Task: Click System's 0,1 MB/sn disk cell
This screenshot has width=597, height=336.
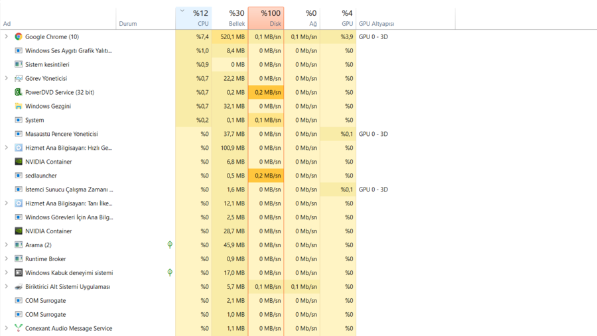Action: click(x=266, y=120)
